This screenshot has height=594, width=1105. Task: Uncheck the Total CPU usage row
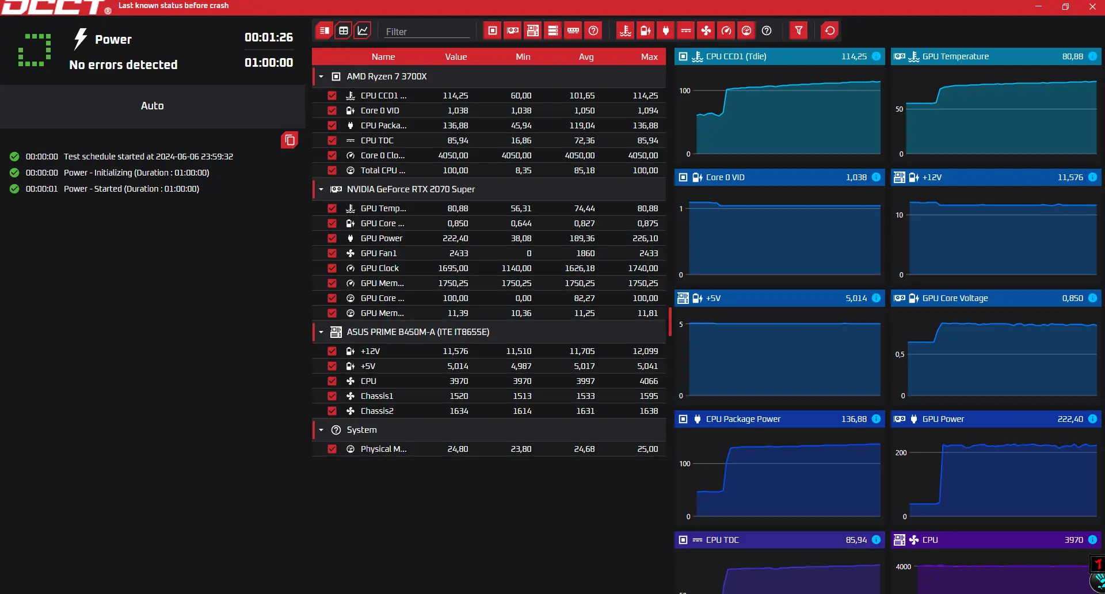pos(332,170)
